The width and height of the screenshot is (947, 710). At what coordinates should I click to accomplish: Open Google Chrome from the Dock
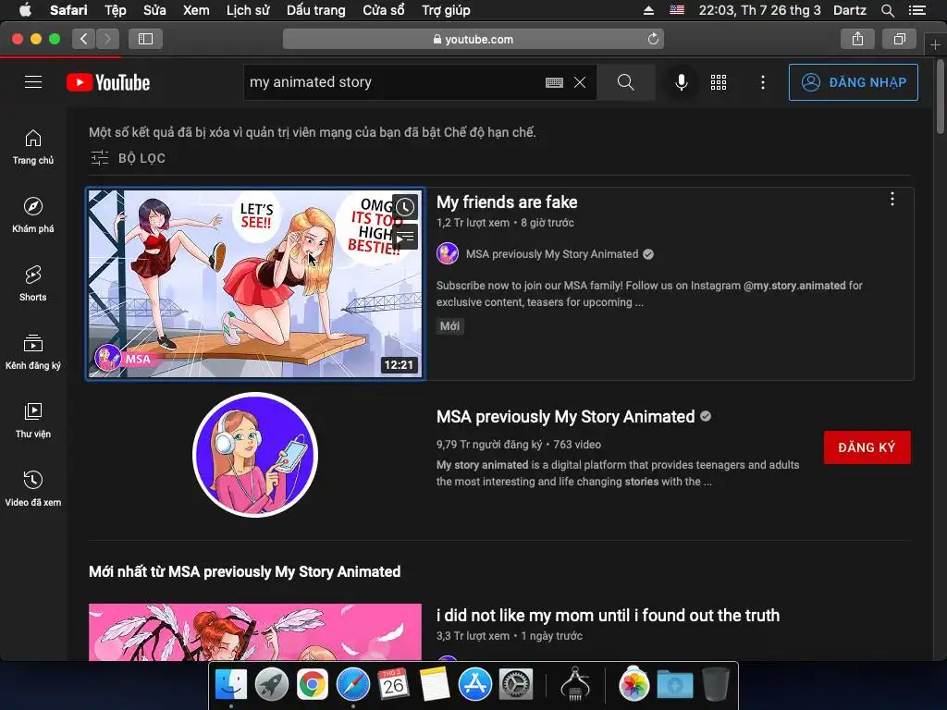pos(313,684)
